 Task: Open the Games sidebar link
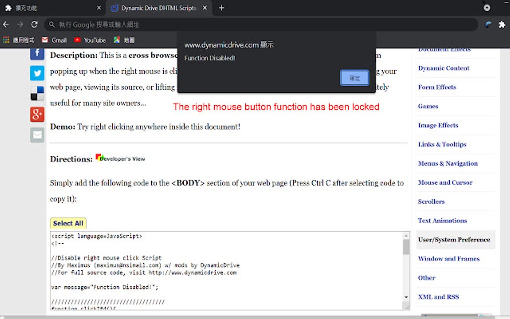427,106
